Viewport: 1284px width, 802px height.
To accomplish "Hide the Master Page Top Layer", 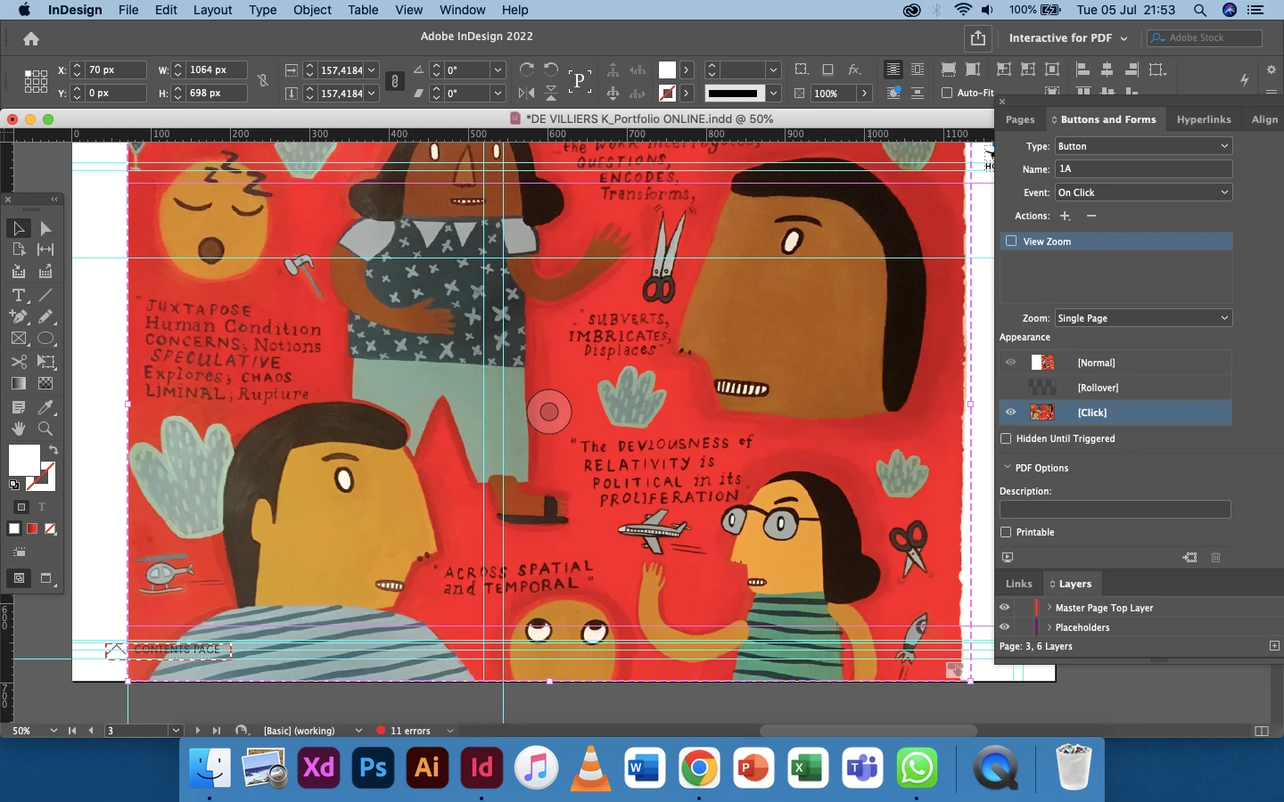I will tap(1005, 608).
